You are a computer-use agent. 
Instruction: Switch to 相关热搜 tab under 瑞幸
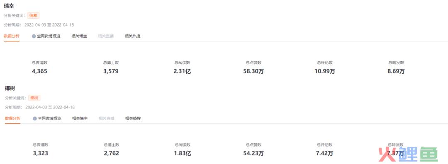(132, 36)
